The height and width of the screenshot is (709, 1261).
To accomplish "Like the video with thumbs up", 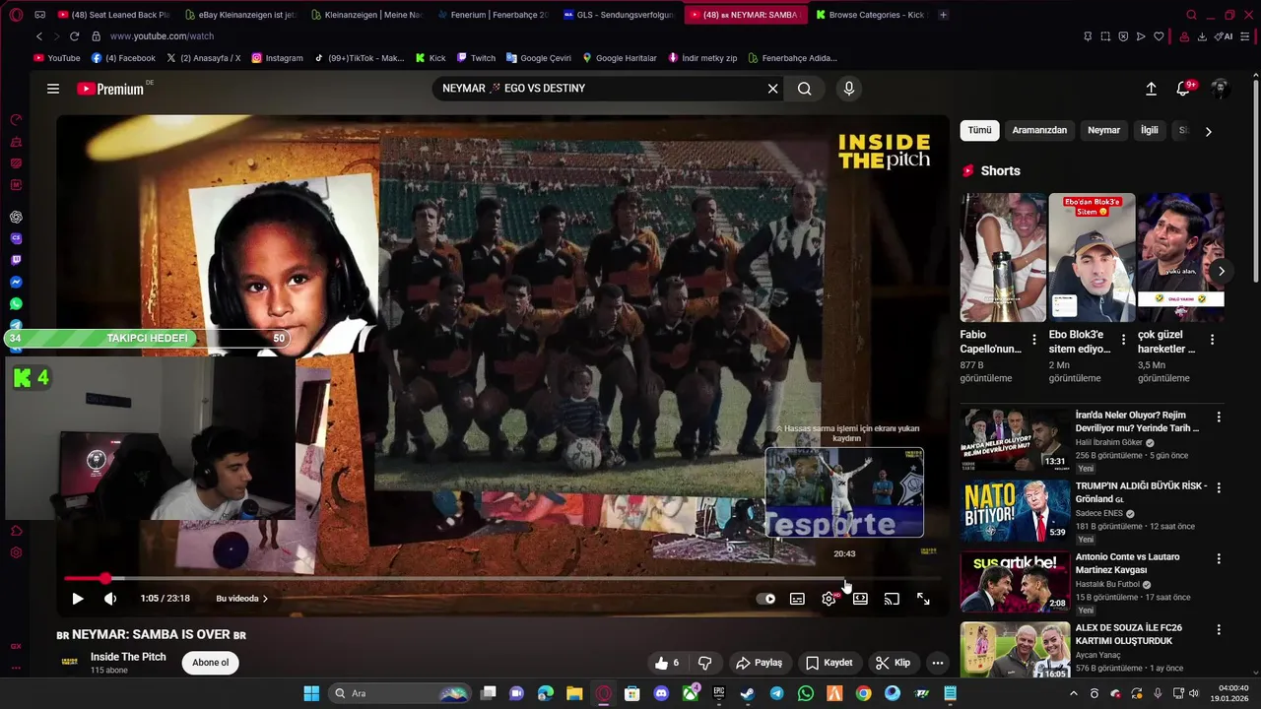I will point(668,663).
